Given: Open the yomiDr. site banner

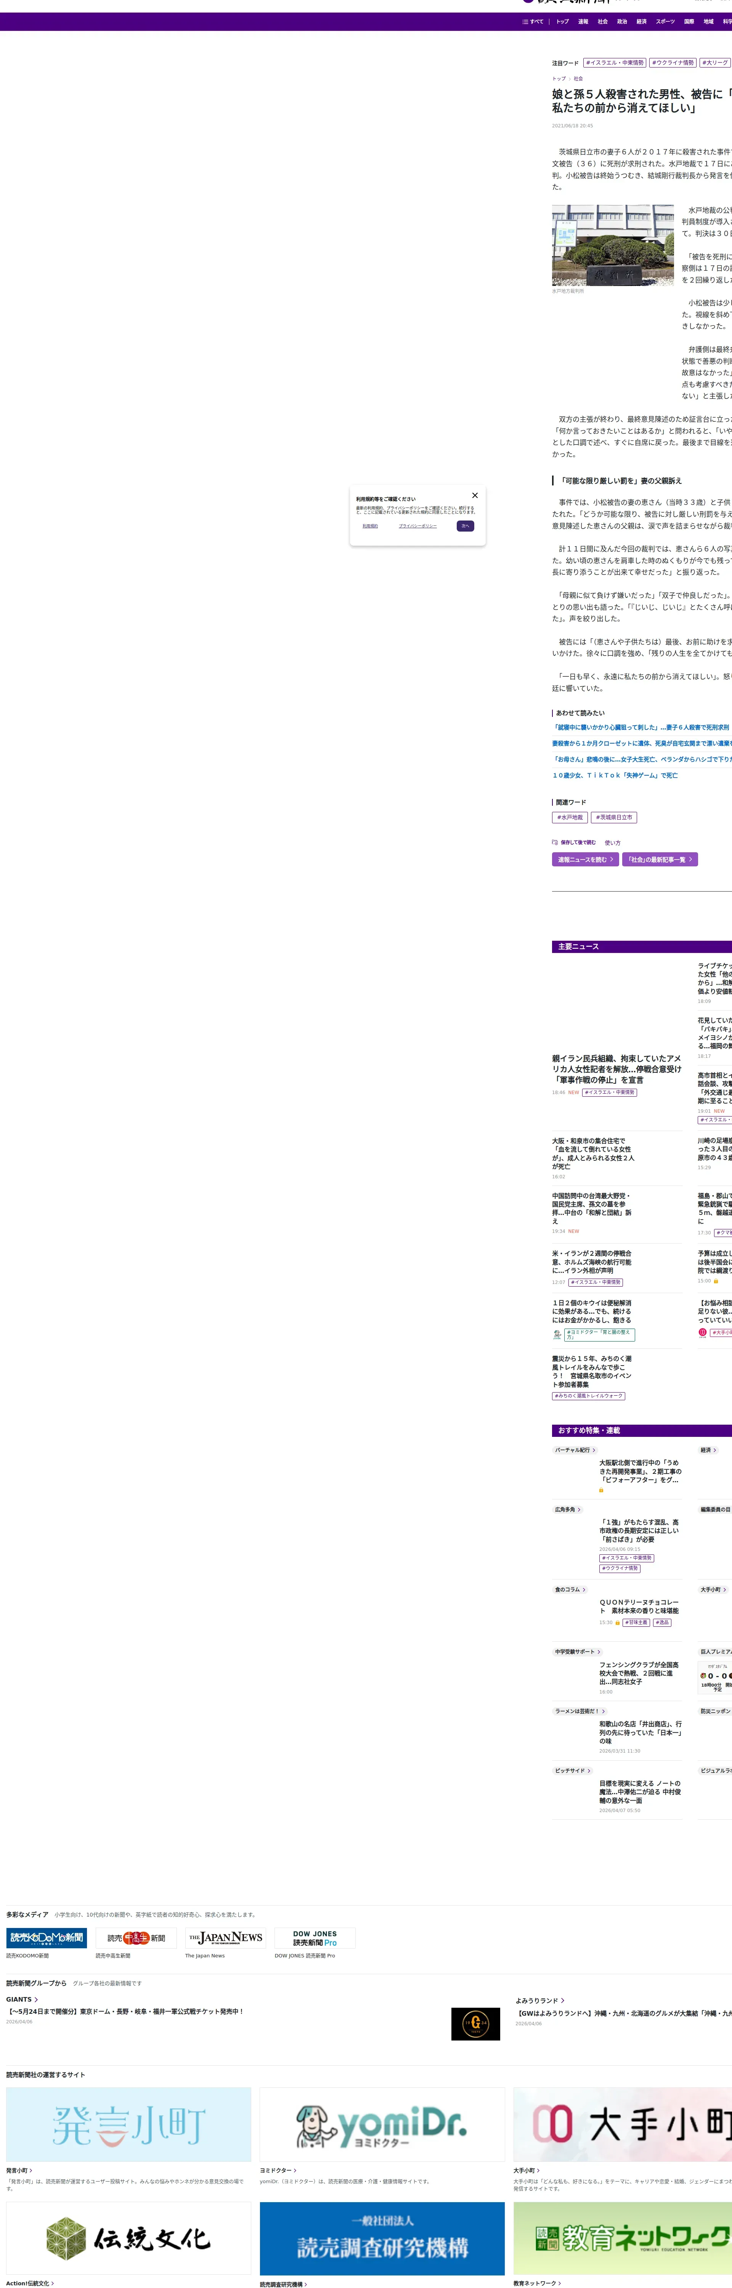Looking at the screenshot, I should coord(382,2124).
